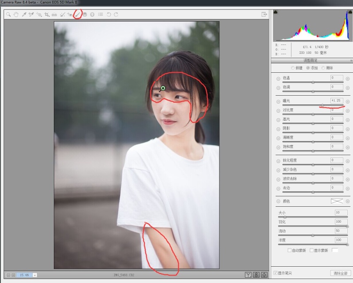Viewport: 353px width, 283px height.
Task: Click the 浓度 density value field
Action: click(x=341, y=240)
